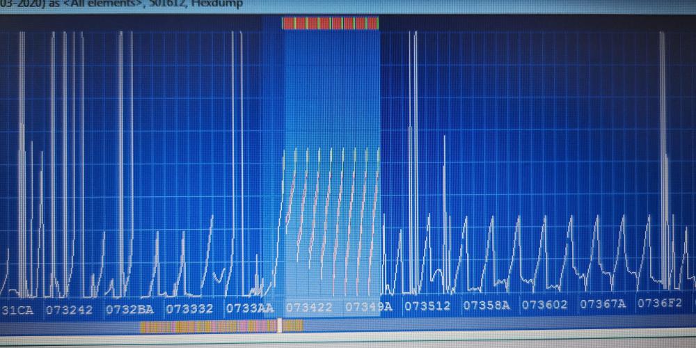The height and width of the screenshot is (348, 696).
Task: Select address label 07367A on the axis
Action: click(603, 304)
